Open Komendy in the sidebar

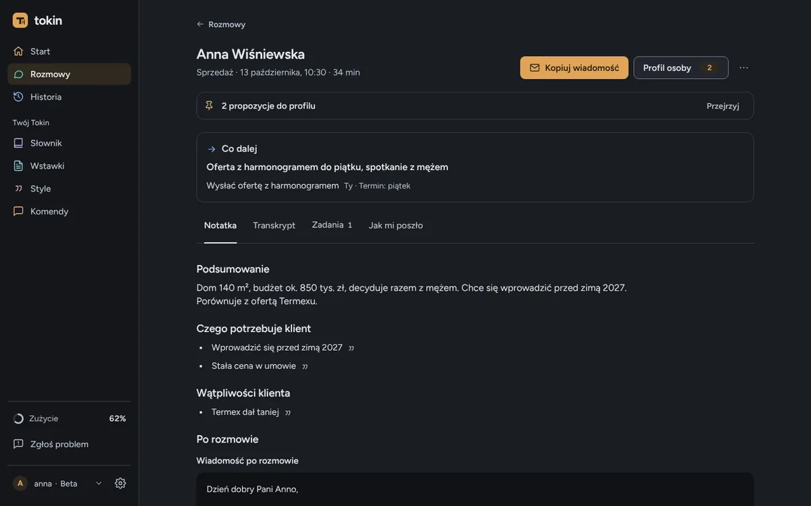[69, 212]
